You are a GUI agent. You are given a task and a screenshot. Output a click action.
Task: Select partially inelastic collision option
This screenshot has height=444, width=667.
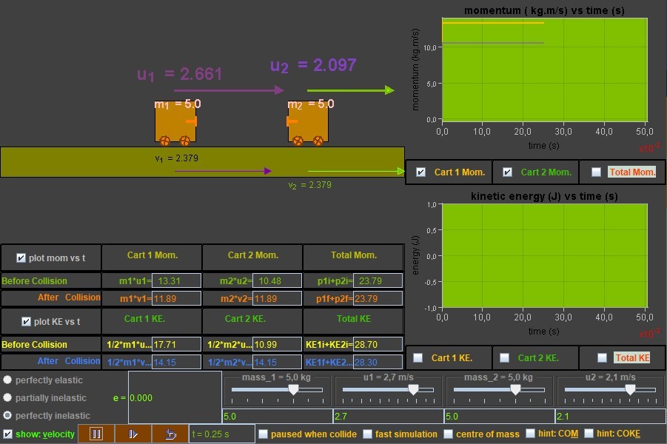pos(7,397)
